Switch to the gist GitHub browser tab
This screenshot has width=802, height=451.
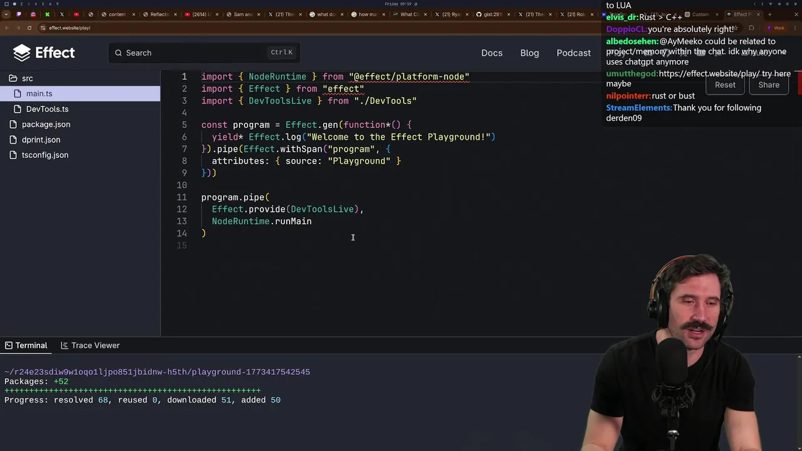pos(492,14)
